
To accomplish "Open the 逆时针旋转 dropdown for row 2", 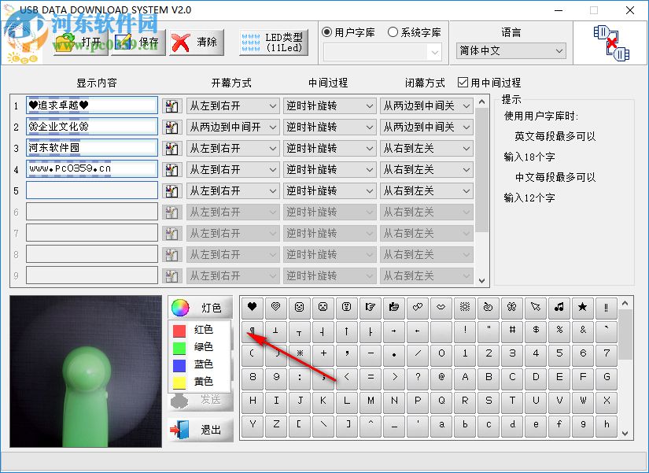I will click(330, 126).
